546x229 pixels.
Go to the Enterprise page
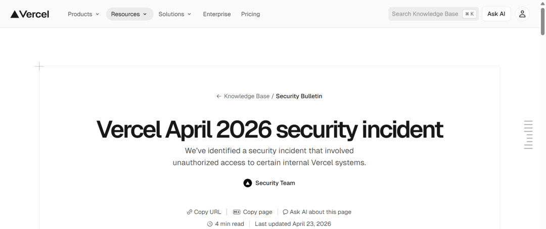tap(217, 14)
